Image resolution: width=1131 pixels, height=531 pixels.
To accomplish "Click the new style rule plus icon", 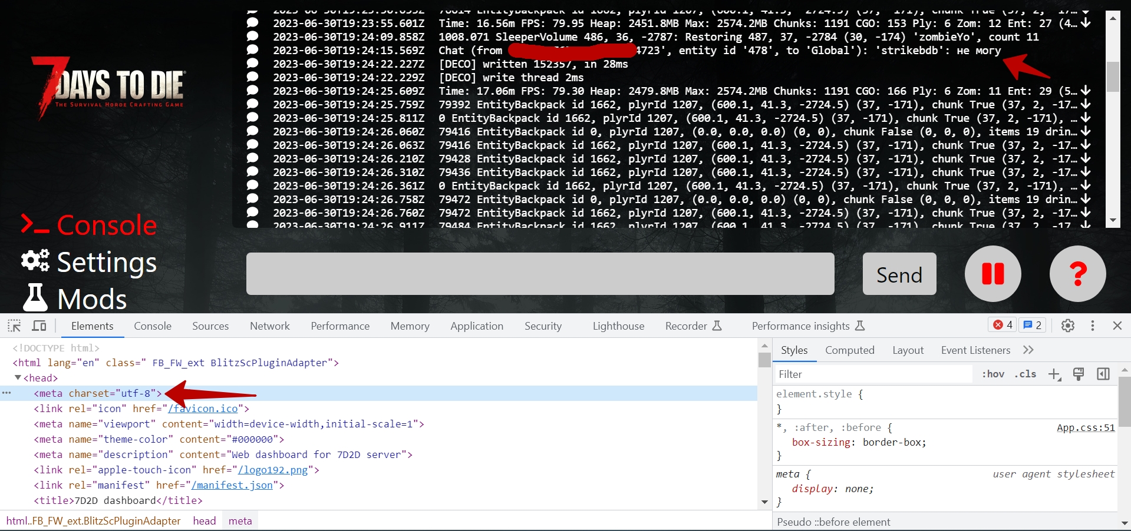I will (x=1054, y=374).
